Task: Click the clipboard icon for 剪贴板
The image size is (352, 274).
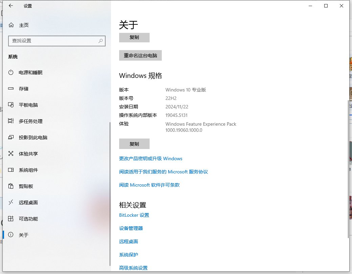Action: pyautogui.click(x=11, y=186)
